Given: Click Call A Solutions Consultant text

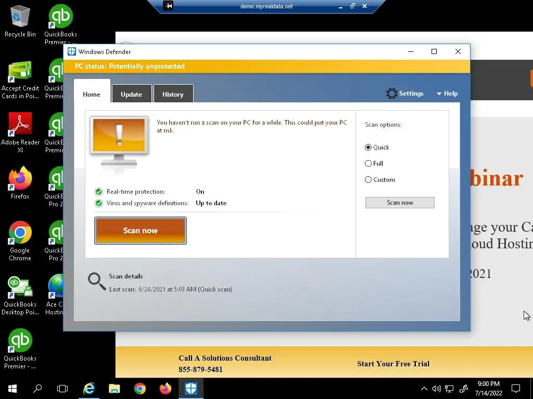Looking at the screenshot, I should click(225, 358).
